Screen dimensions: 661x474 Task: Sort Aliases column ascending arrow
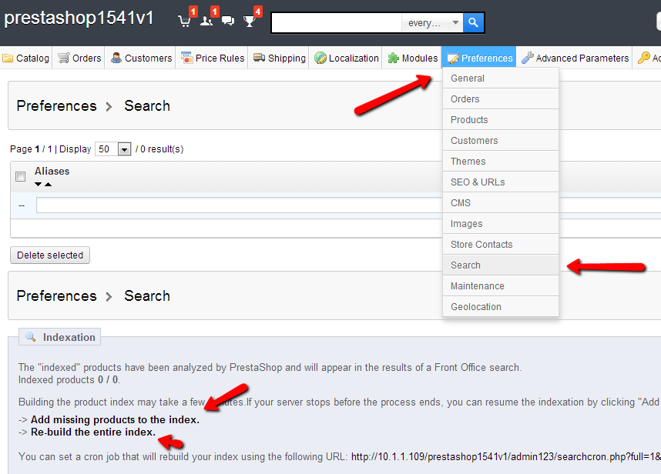pos(48,185)
